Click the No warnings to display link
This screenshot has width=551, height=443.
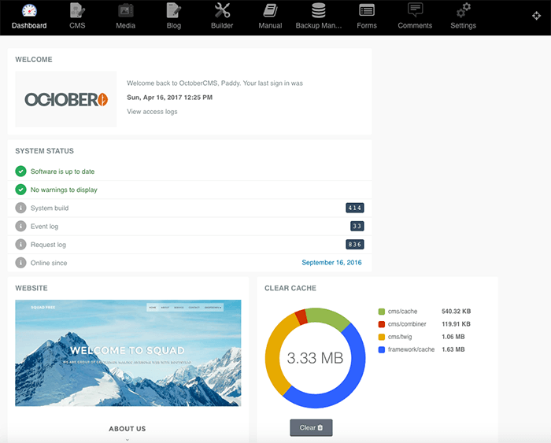point(64,190)
